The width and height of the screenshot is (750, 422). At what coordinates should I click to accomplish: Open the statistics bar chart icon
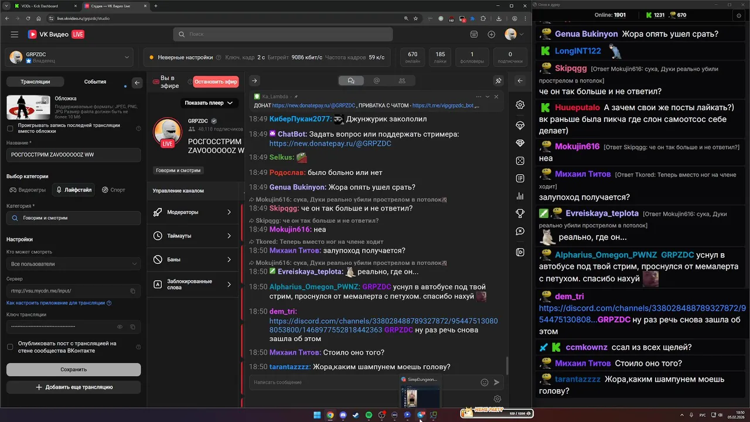(520, 196)
